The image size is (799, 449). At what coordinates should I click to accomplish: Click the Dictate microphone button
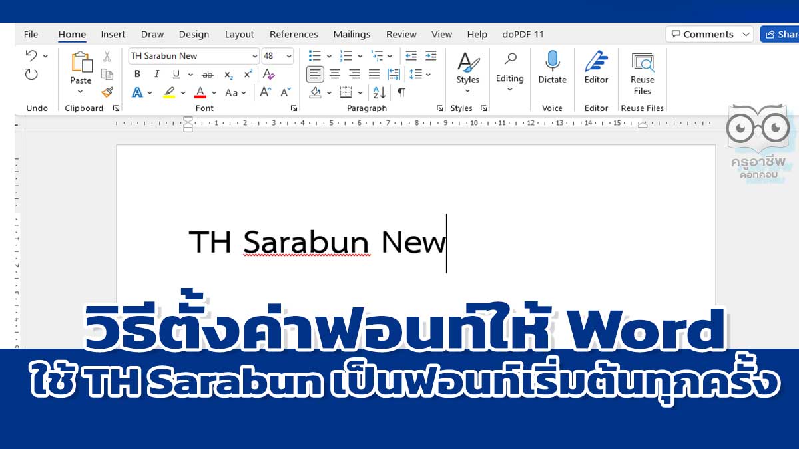pos(552,68)
